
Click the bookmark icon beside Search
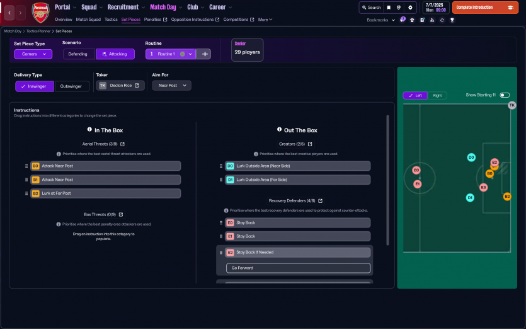(x=389, y=8)
